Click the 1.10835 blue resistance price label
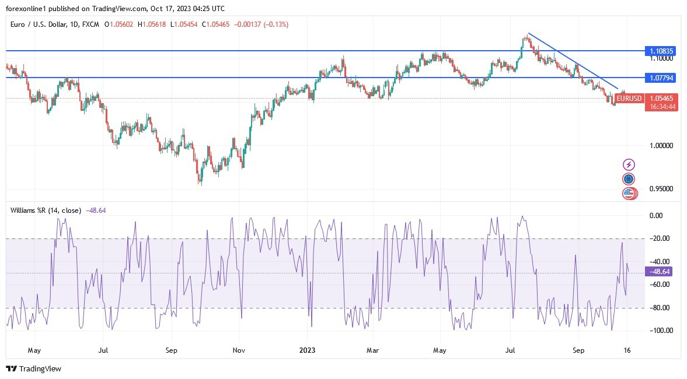 (x=661, y=51)
